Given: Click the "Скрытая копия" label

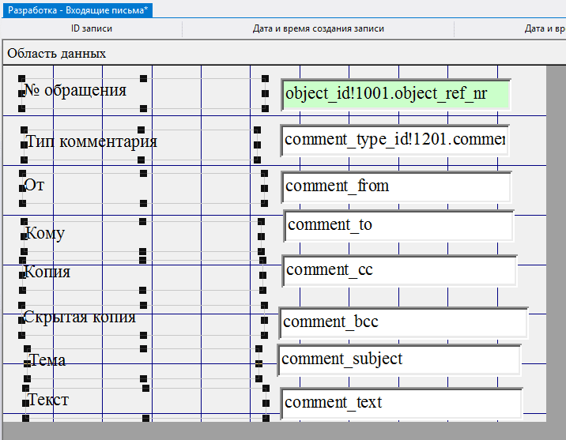Looking at the screenshot, I should coord(80,317).
